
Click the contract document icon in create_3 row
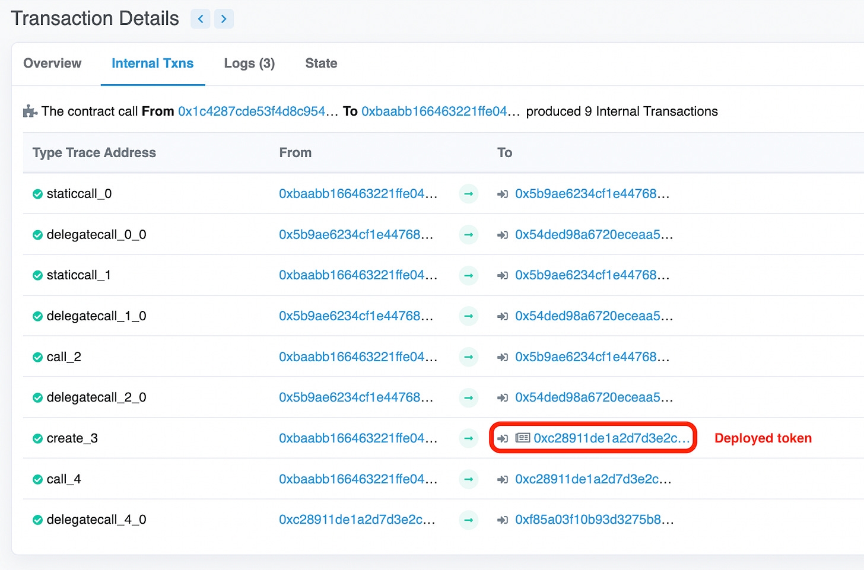[522, 438]
